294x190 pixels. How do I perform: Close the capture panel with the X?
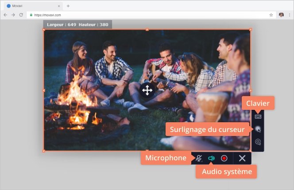point(242,158)
